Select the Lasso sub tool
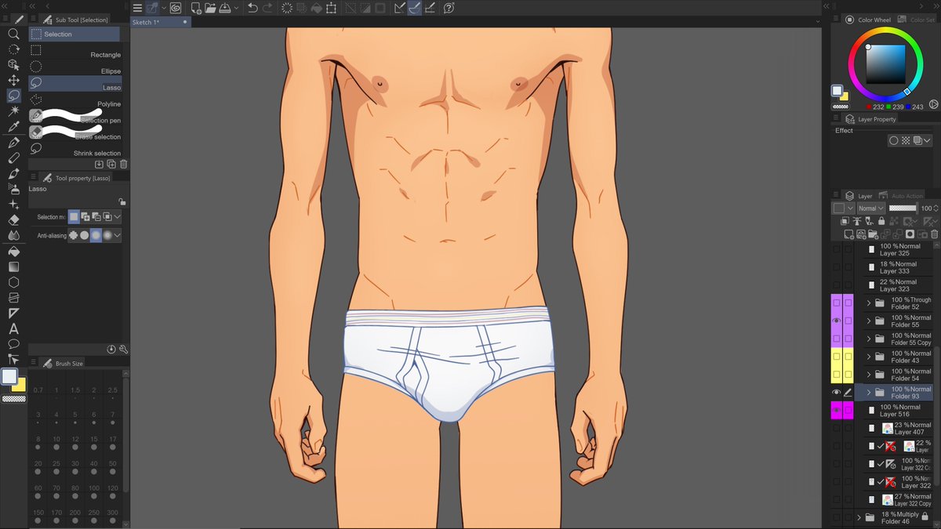941x529 pixels. coord(75,83)
